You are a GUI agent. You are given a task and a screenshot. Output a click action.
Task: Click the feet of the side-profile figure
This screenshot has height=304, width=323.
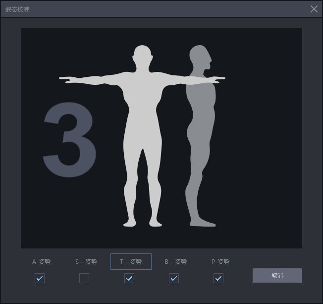[x=202, y=222]
